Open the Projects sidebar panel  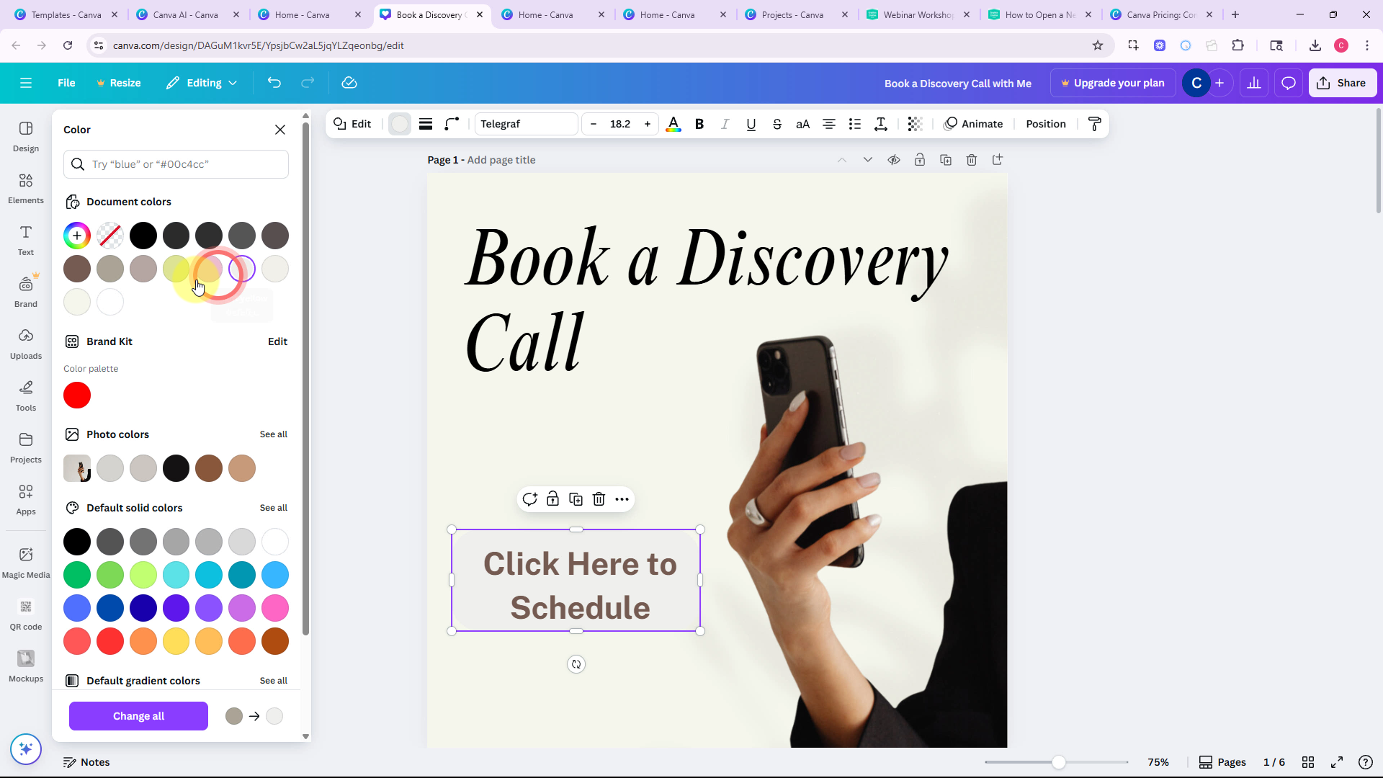click(26, 447)
